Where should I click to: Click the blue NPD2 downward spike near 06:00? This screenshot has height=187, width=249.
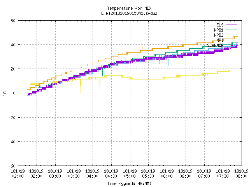coord(168,61)
